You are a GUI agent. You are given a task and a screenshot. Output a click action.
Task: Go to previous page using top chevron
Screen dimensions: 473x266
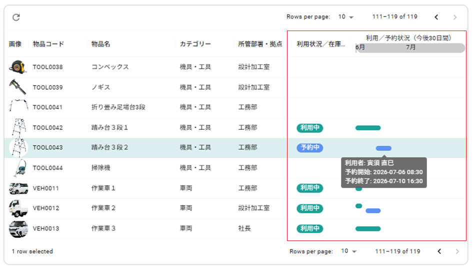[x=436, y=17]
